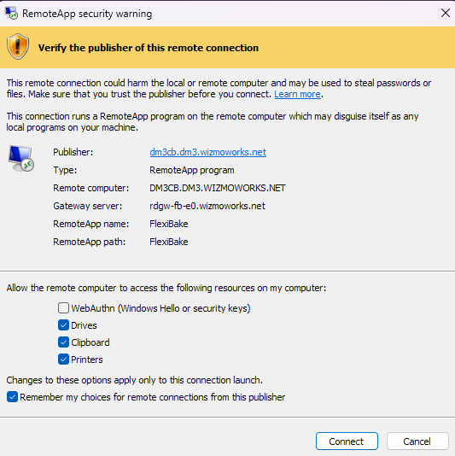Click the heading Verify the publisher
The height and width of the screenshot is (456, 455).
pos(149,48)
